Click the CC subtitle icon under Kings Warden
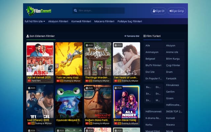This screenshot has width=211, height=132. (x=91, y=81)
